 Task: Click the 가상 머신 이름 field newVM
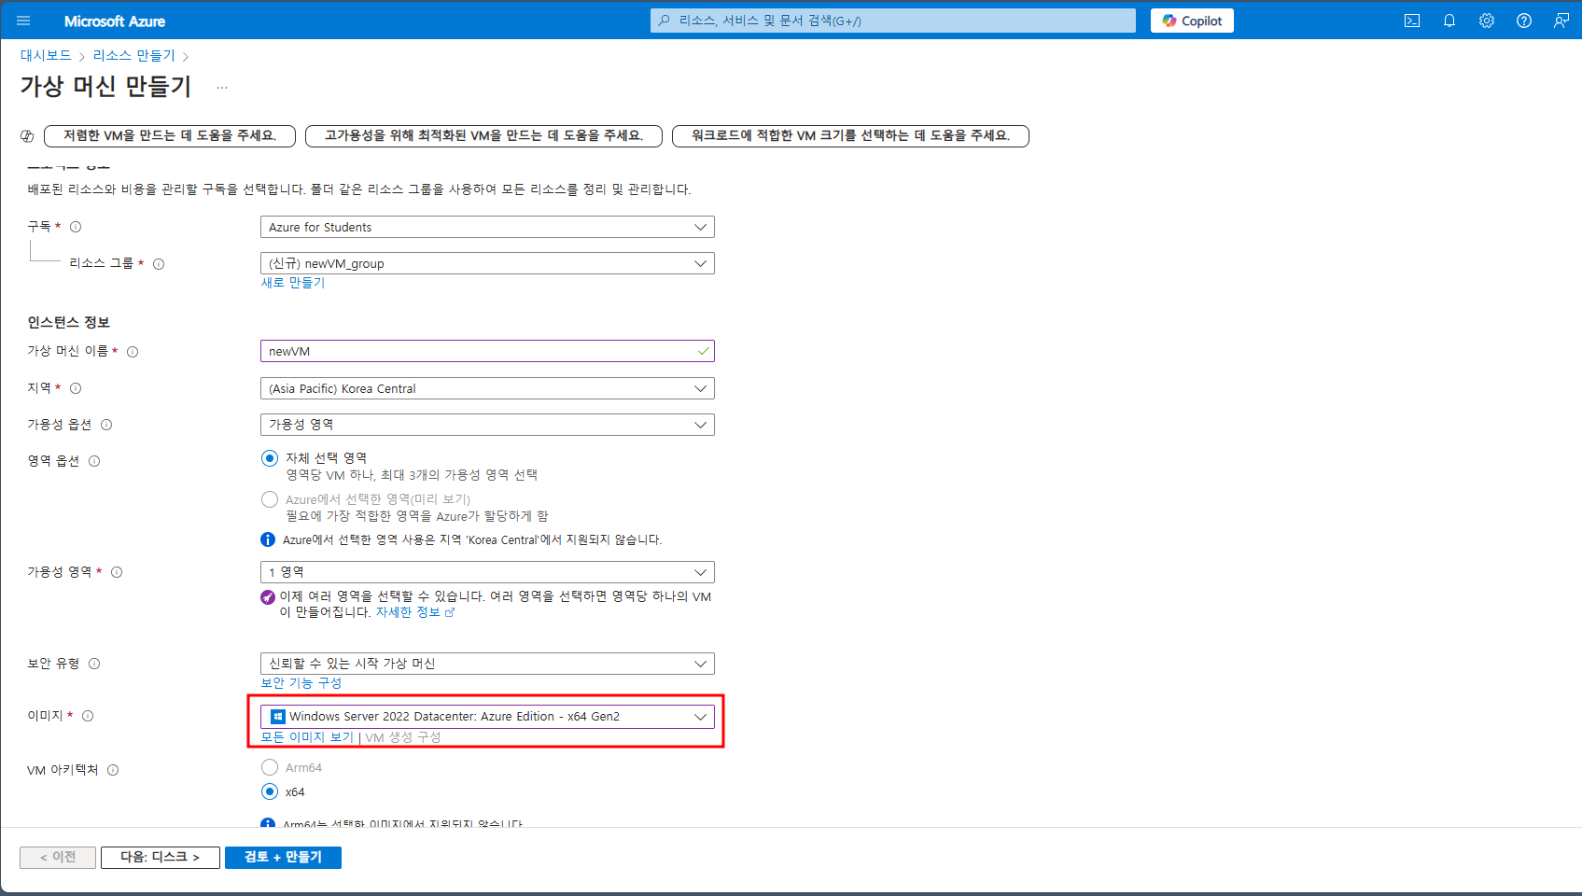point(487,351)
